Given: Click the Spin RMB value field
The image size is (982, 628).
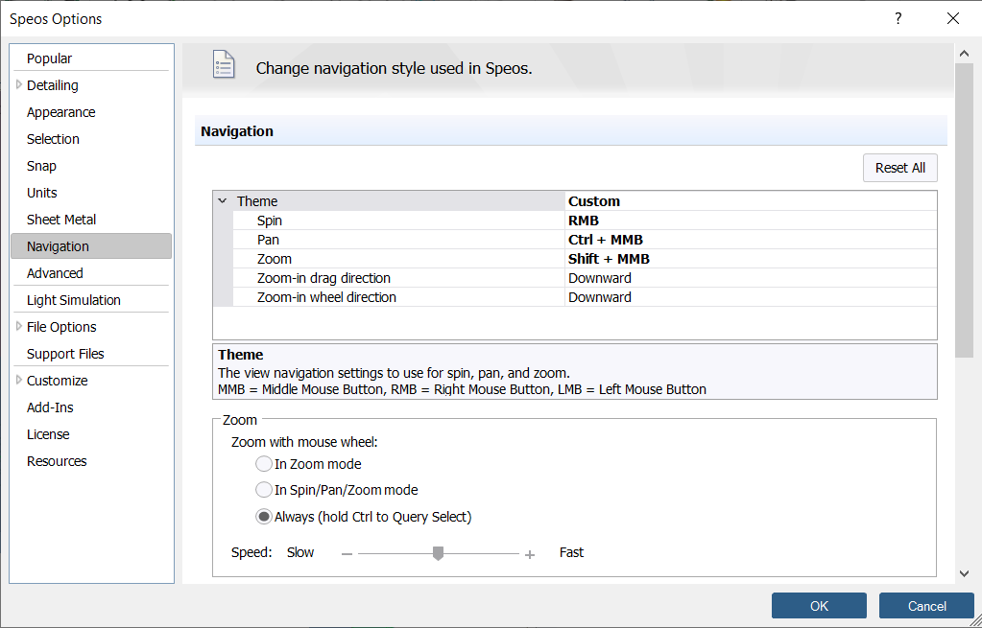Looking at the screenshot, I should 751,221.
